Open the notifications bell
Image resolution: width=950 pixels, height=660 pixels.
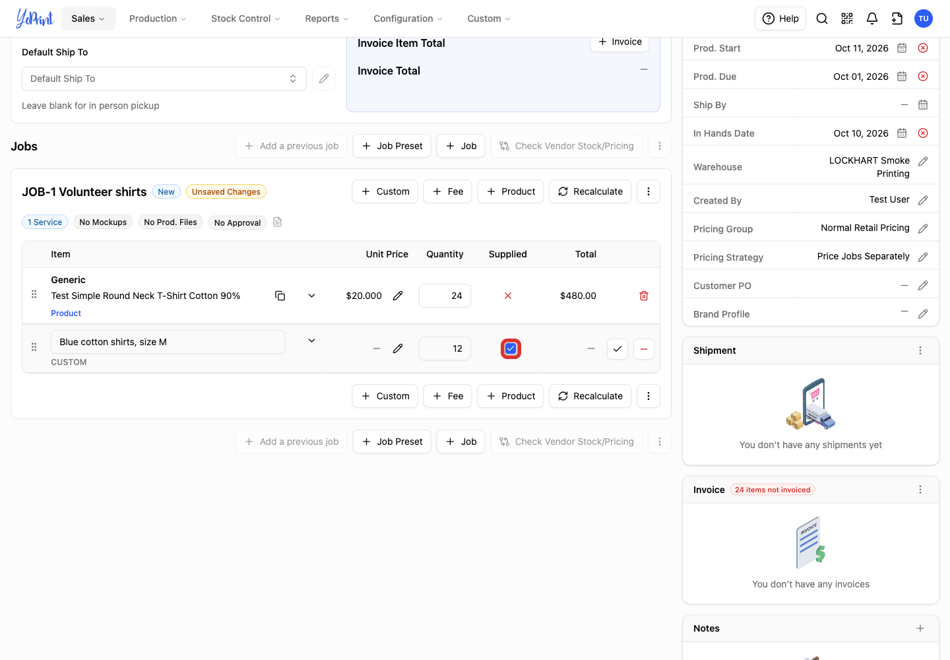(872, 18)
